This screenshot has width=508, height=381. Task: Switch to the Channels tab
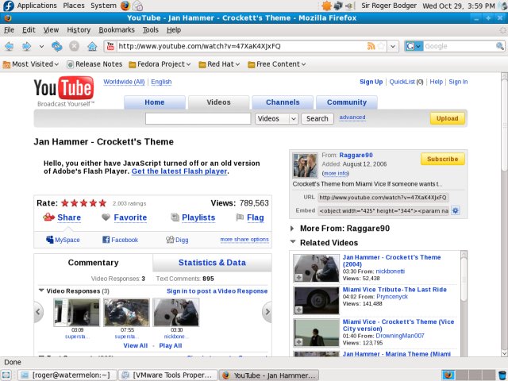pyautogui.click(x=283, y=102)
